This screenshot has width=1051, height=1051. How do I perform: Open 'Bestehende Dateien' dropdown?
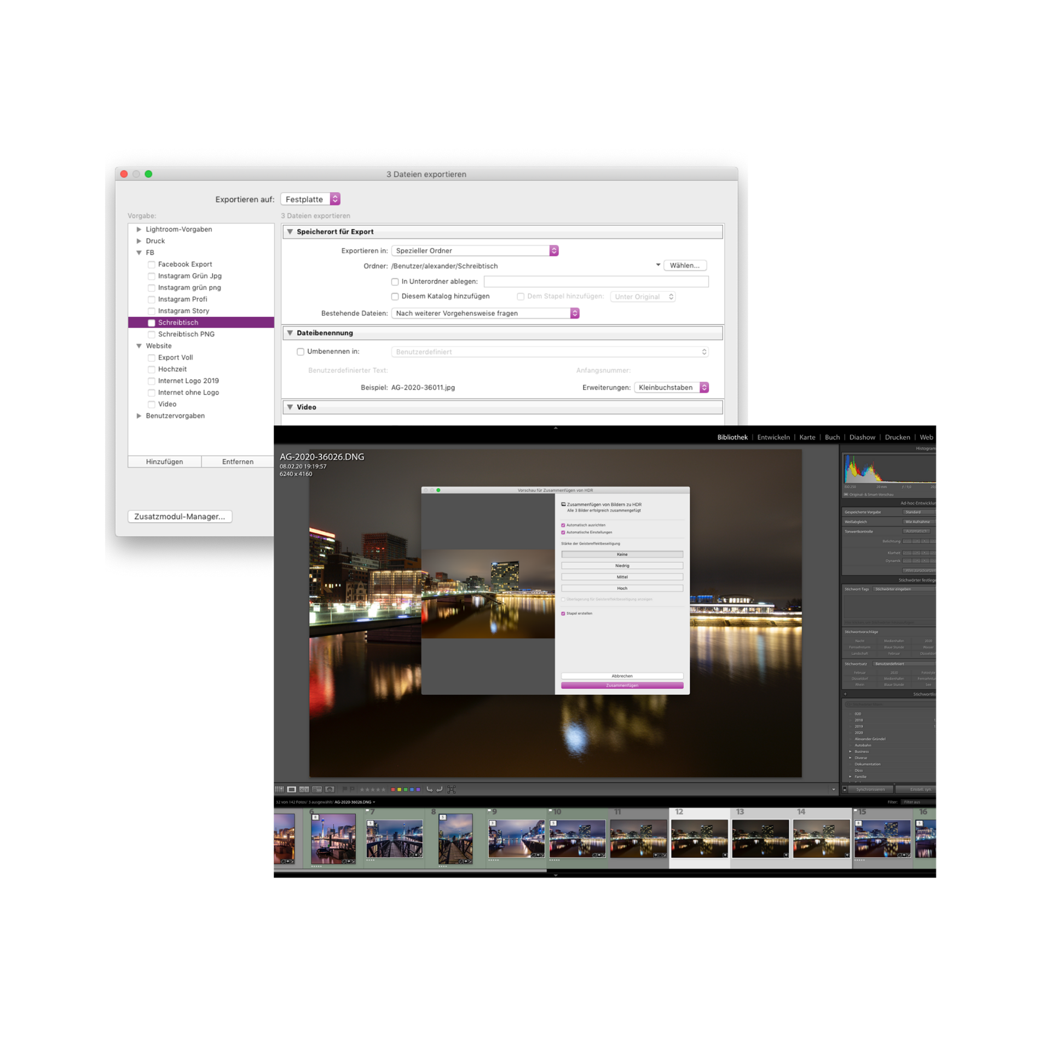[x=486, y=313]
